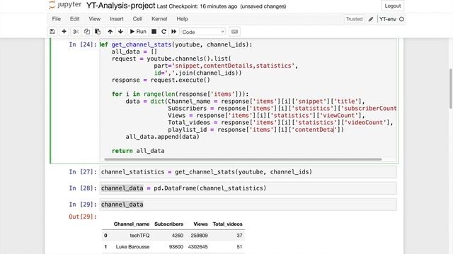
Task: Click the Logout button
Action: pos(393,6)
